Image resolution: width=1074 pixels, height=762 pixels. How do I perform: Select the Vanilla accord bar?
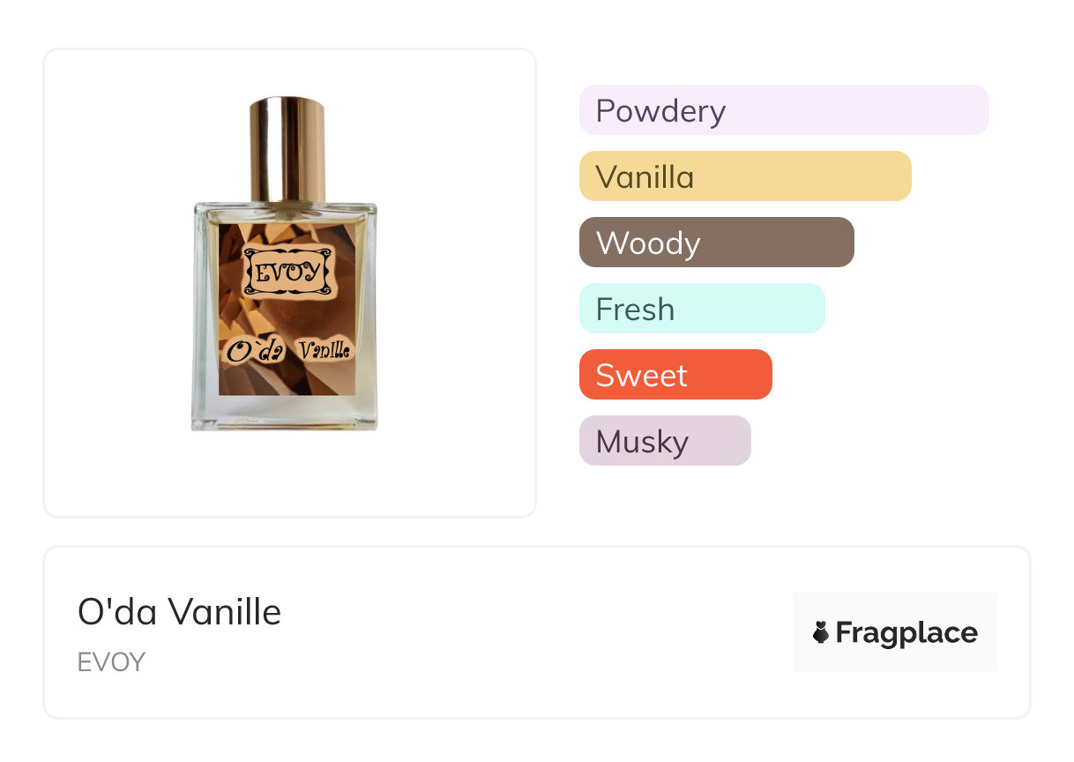744,176
